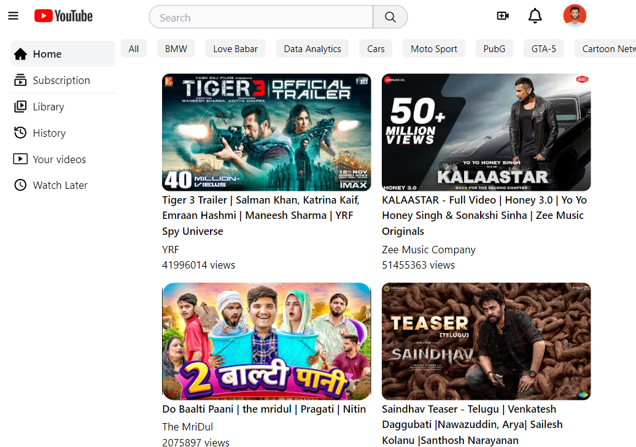Select the Moto Sport filter chip

[433, 49]
